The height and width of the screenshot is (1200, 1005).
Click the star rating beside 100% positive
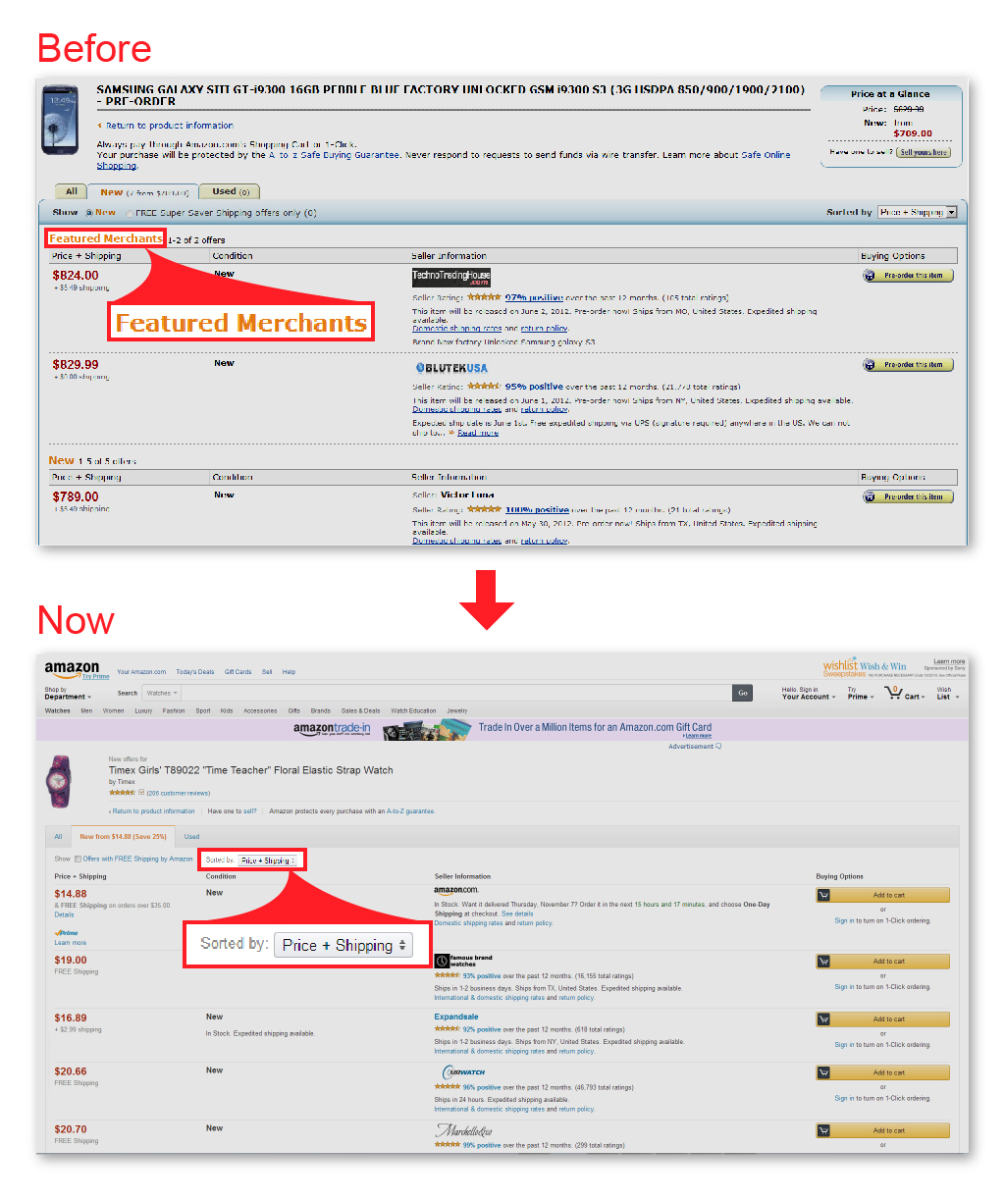484,510
